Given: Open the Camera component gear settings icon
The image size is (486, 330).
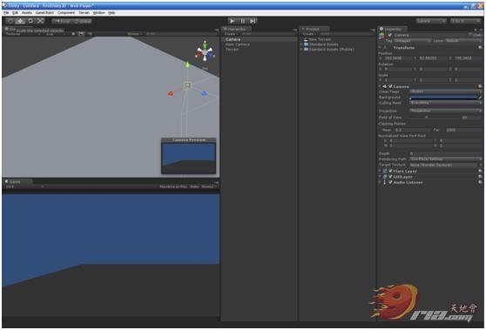Looking at the screenshot, I should click(480, 86).
